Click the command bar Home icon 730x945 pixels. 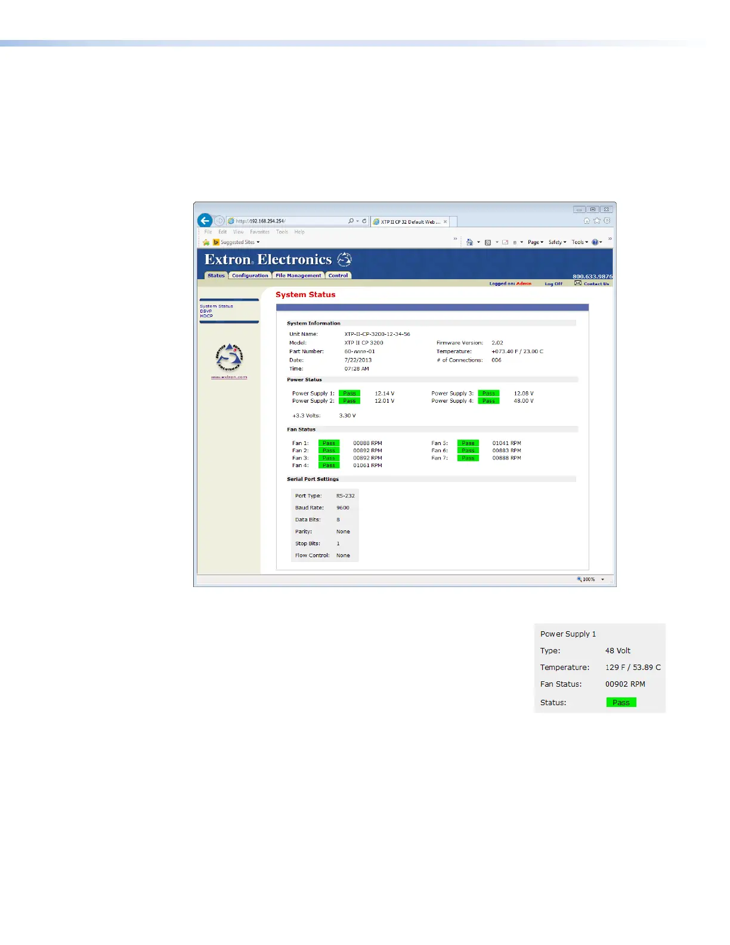point(469,242)
